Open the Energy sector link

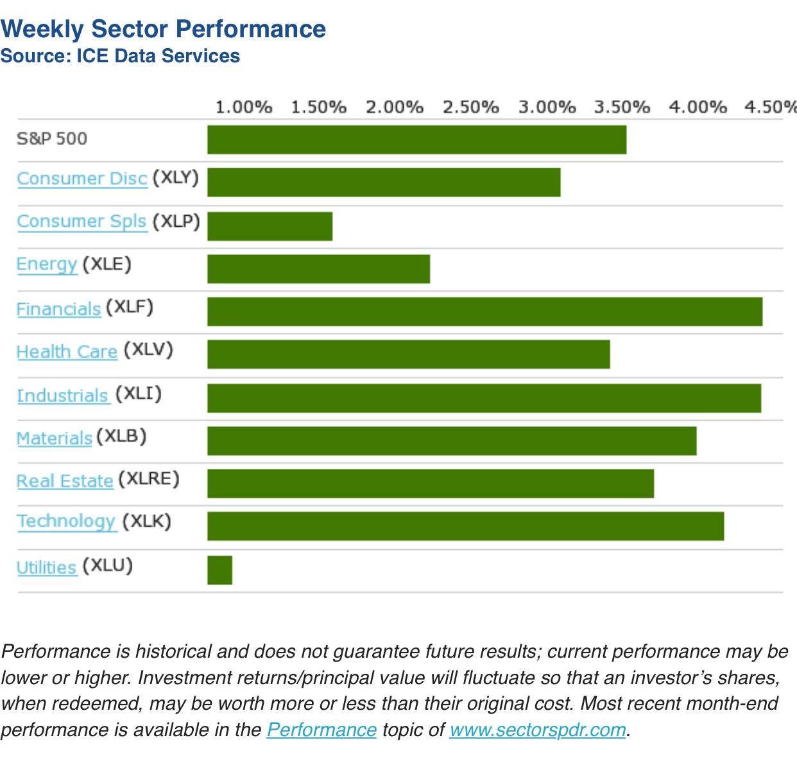[47, 264]
